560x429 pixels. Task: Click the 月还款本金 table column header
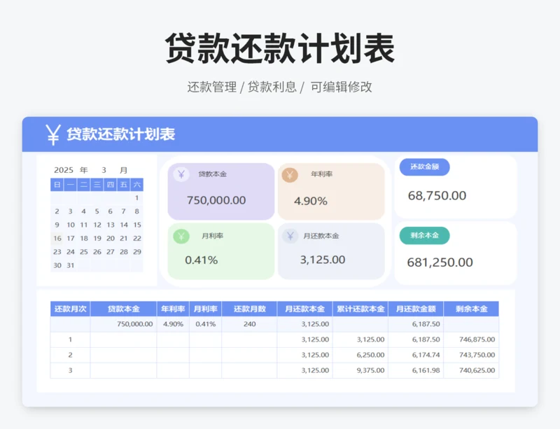click(304, 309)
